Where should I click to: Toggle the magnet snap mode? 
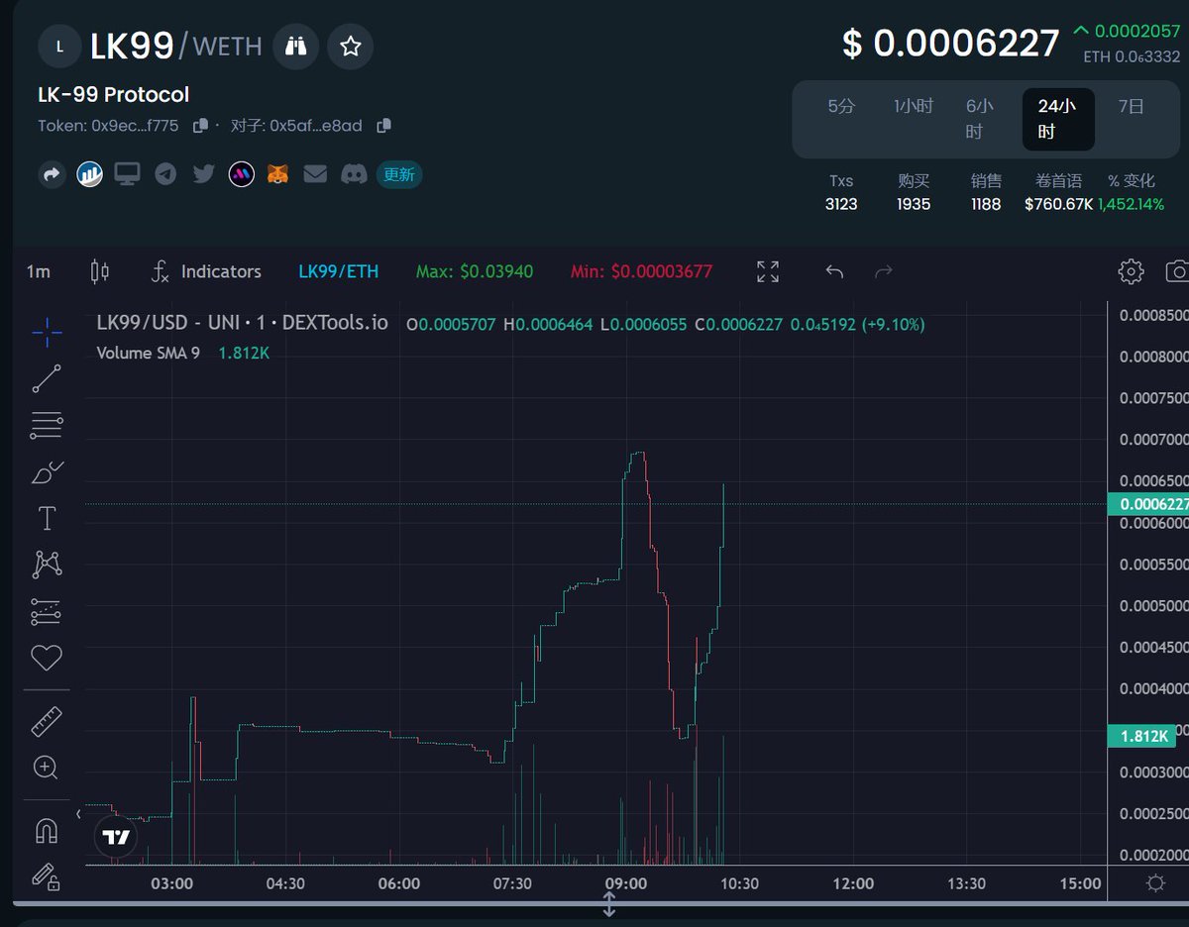tap(47, 830)
